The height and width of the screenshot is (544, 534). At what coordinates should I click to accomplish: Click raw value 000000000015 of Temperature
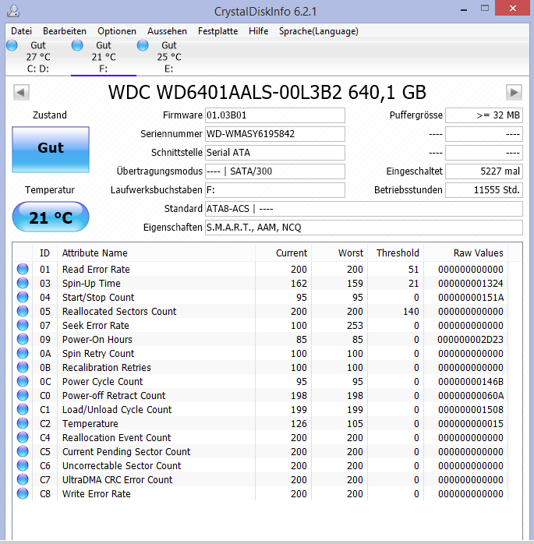[471, 424]
